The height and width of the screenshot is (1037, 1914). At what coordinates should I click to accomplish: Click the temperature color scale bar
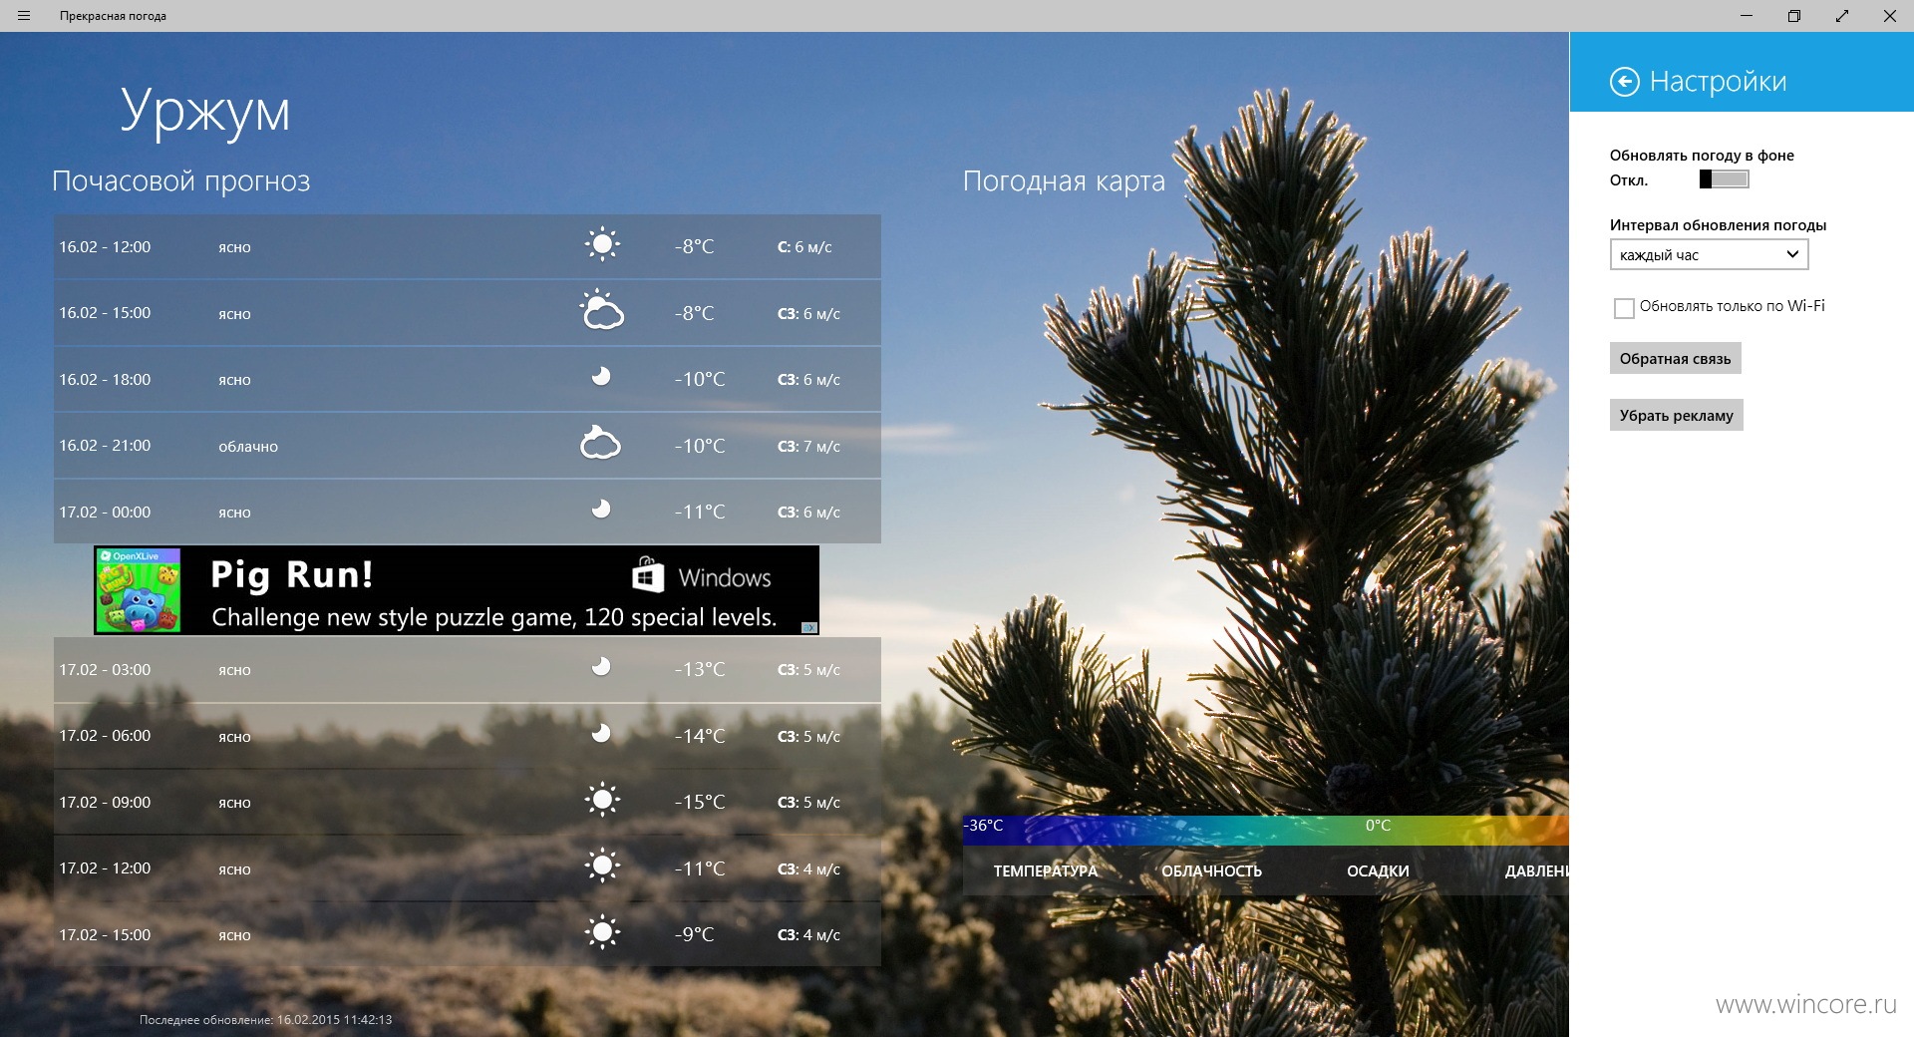click(1265, 830)
